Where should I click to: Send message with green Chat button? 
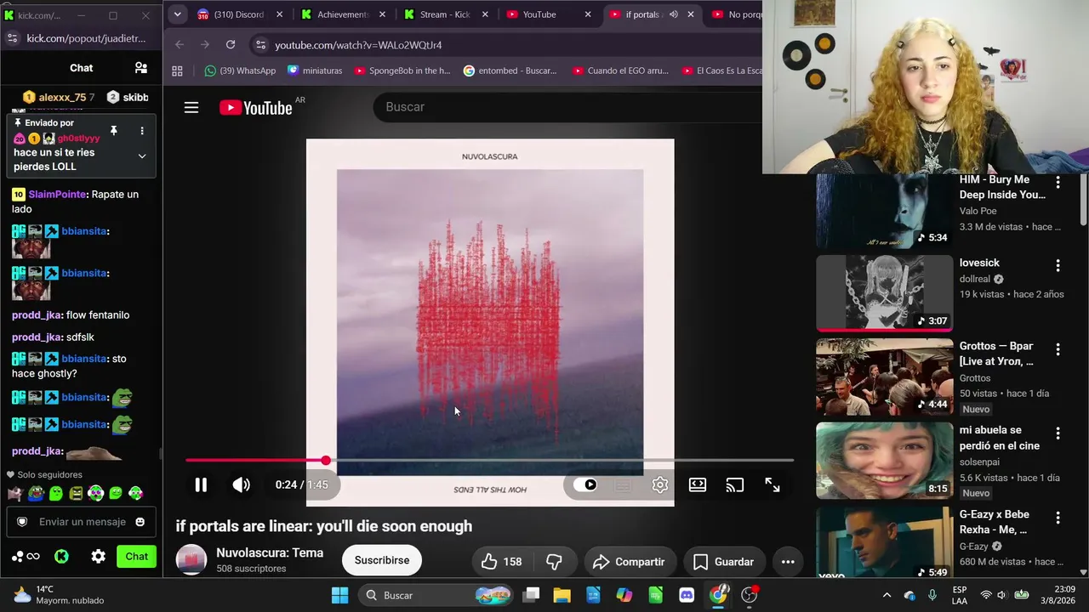coord(136,557)
